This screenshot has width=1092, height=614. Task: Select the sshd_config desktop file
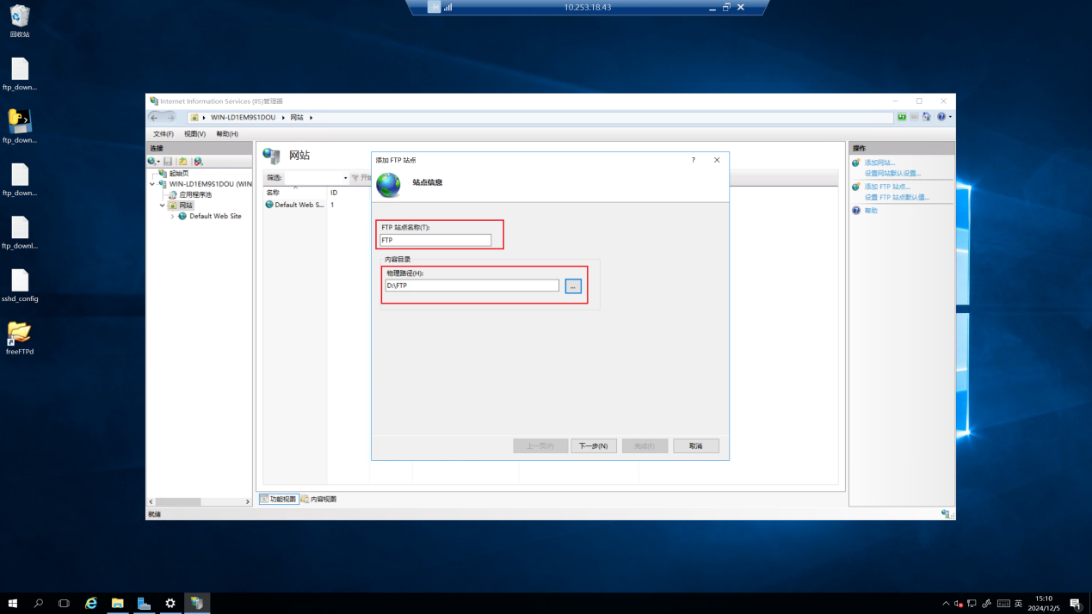click(x=19, y=286)
